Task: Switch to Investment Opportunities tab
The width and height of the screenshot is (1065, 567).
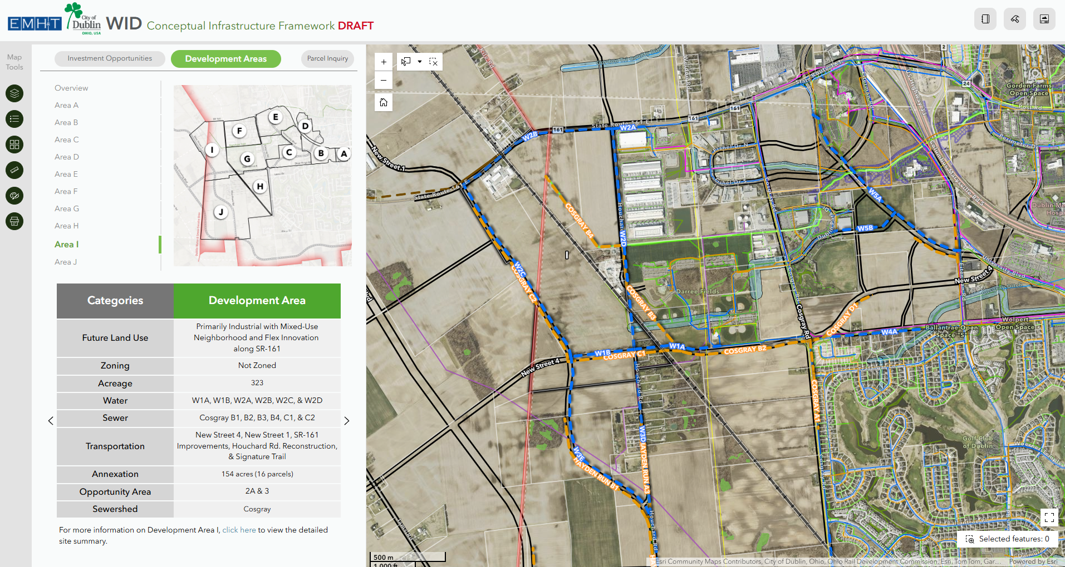Action: pyautogui.click(x=110, y=58)
